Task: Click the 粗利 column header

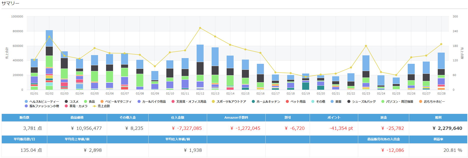Action: click(438, 118)
